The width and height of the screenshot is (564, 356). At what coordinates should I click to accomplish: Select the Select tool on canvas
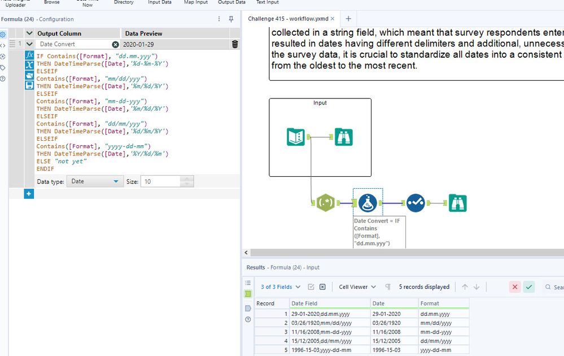click(416, 203)
